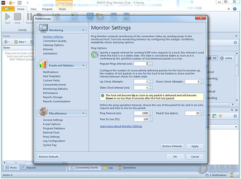Select Notifications in the sidebar
The image size is (241, 179).
pyautogui.click(x=51, y=72)
